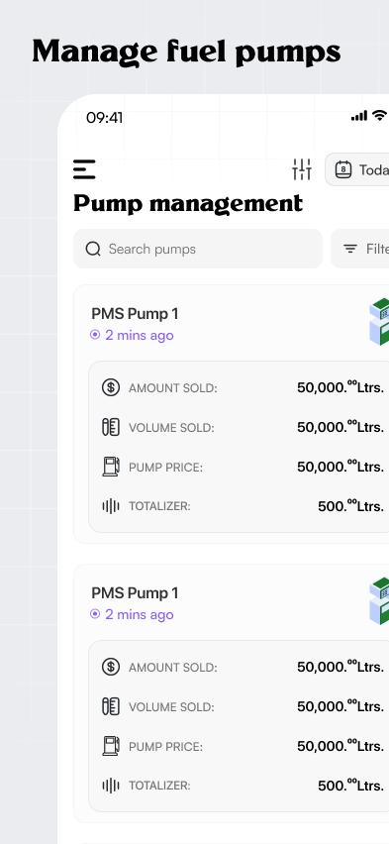Click the fuel pump price icon in first card
This screenshot has width=389, height=844.
[111, 467]
